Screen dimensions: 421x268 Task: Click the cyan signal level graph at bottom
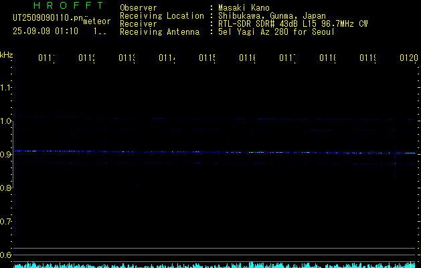pos(215,265)
